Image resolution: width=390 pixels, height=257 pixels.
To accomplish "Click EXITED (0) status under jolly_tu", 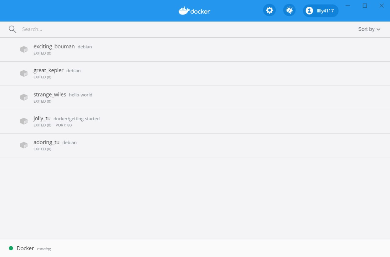I will [x=42, y=125].
